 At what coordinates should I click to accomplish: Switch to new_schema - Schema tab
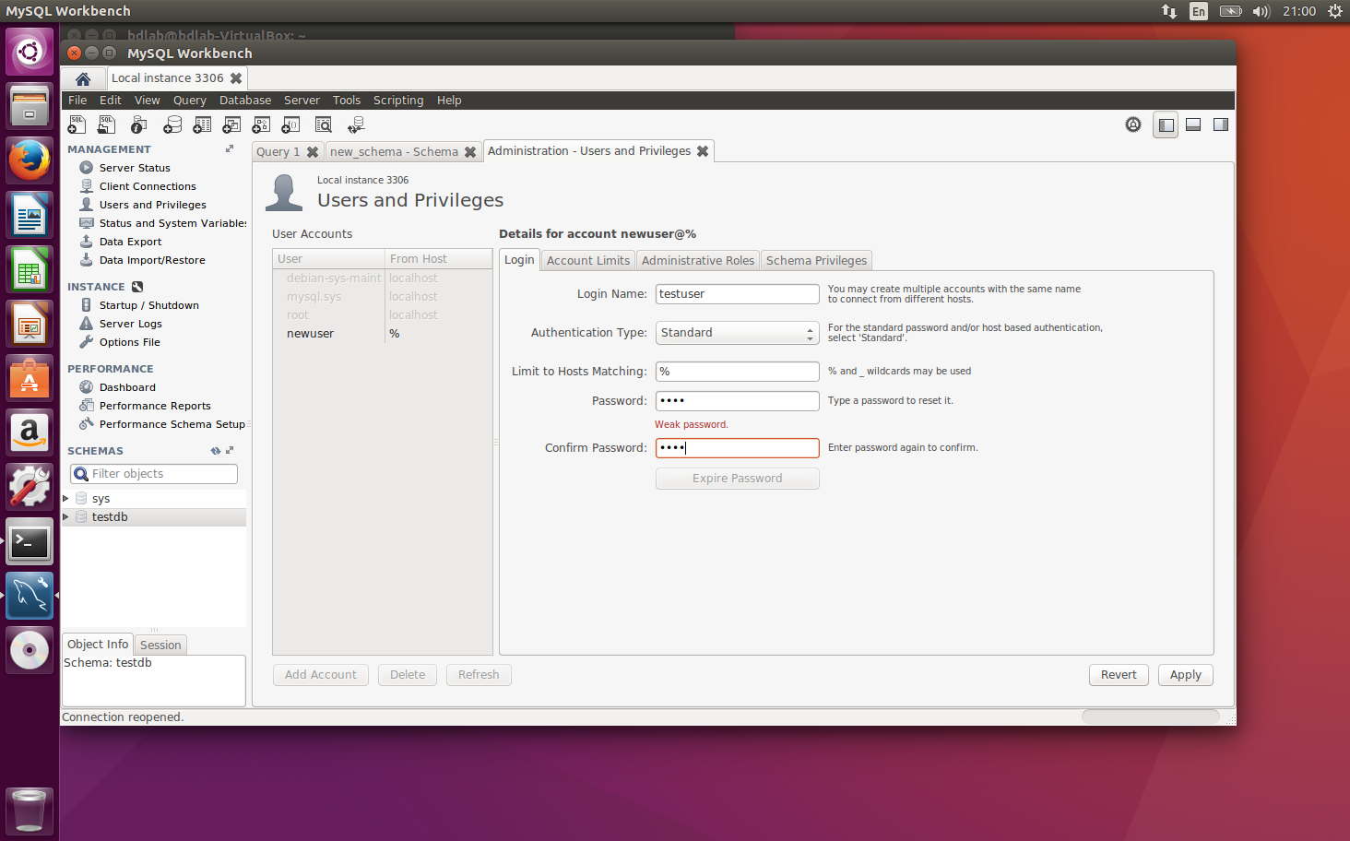(x=394, y=152)
